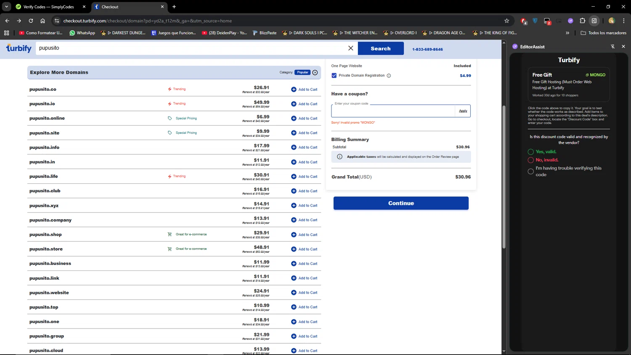631x355 pixels.
Task: Copy the MONGO coupon code
Action: [x=595, y=75]
